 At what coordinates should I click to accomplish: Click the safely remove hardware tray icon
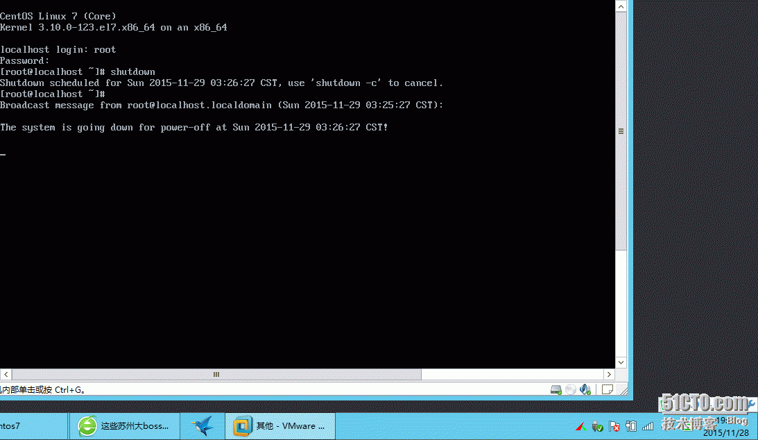(x=598, y=426)
